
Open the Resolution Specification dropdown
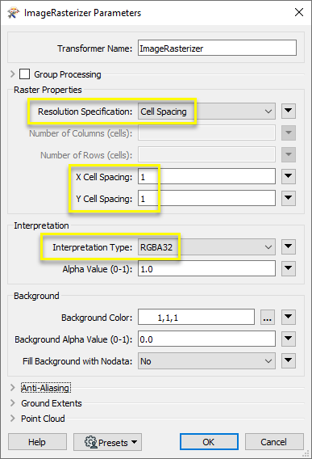(206, 112)
